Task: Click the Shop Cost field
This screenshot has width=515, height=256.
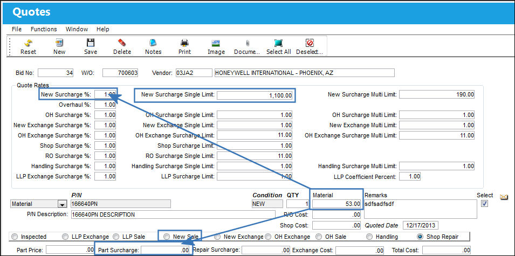Action: pyautogui.click(x=337, y=225)
